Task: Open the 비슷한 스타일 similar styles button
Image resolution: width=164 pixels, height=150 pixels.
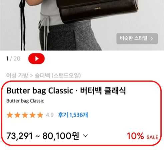Action: [x=137, y=38]
